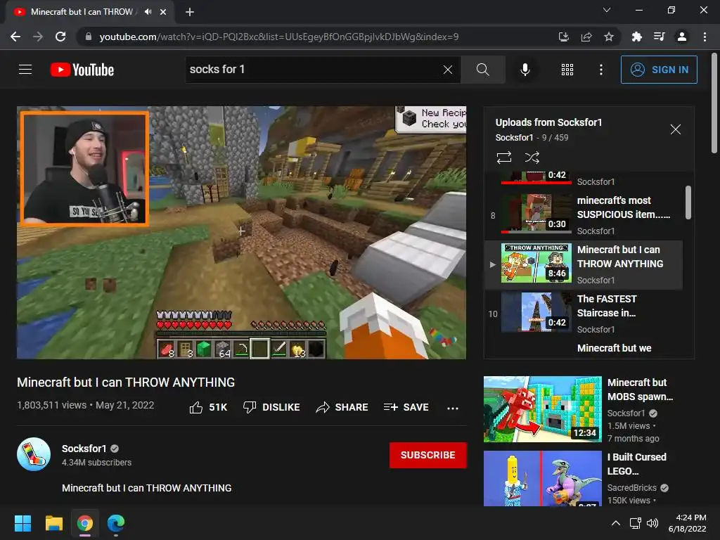
Task: Show hidden tray icons chevron
Action: click(x=616, y=523)
